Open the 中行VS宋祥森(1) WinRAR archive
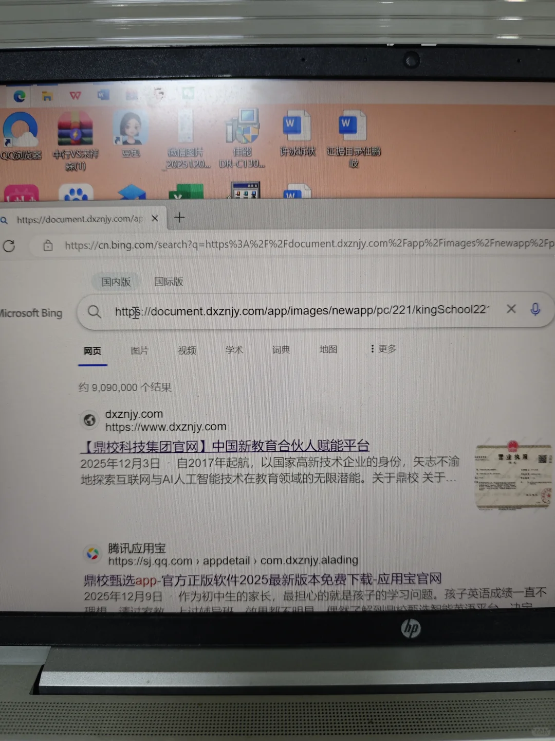Screen dimensions: 555x741 [76, 129]
